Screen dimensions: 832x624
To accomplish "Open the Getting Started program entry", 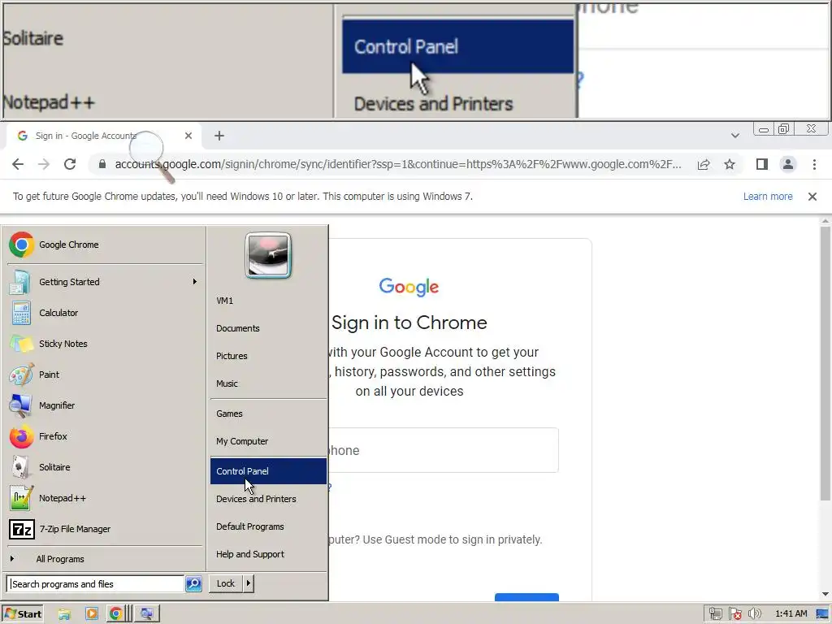I will 105,282.
